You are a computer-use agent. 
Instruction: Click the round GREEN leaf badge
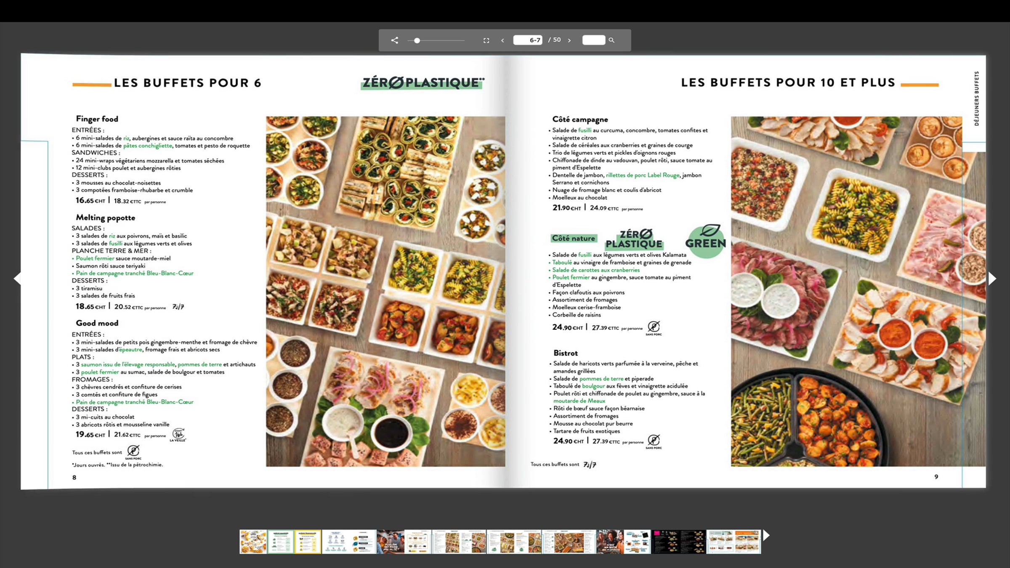pos(706,241)
